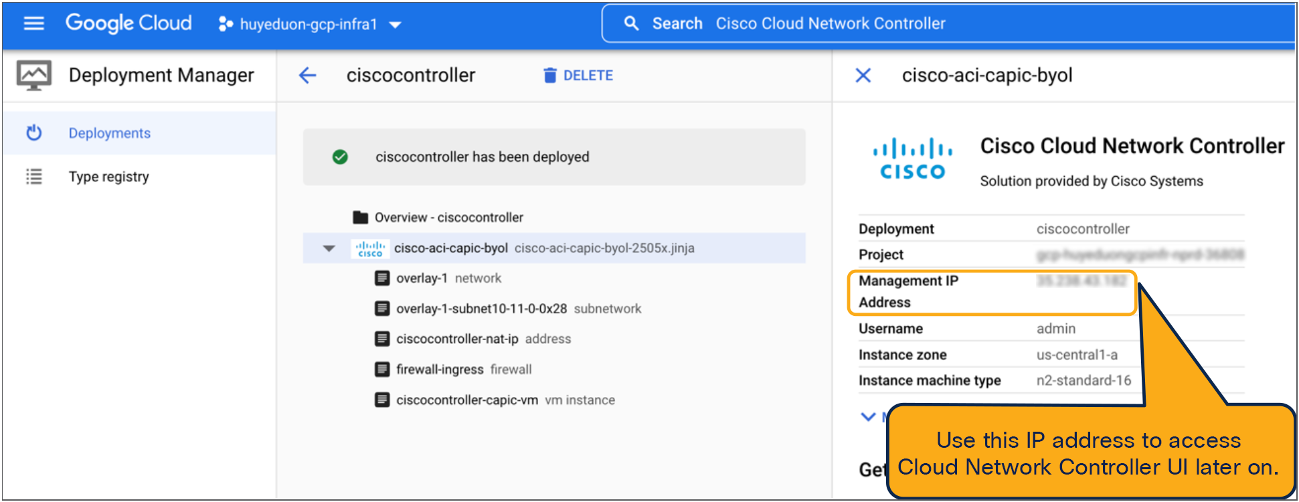Click the icon beside ciscocontroller-capic-vm

[x=382, y=400]
